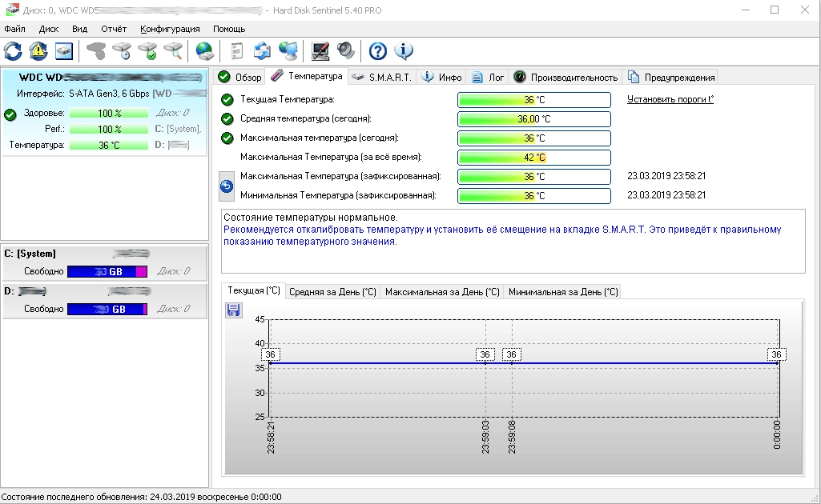This screenshot has height=504, width=821.
Task: Click the globe with disk toolbar icon
Action: click(x=205, y=50)
